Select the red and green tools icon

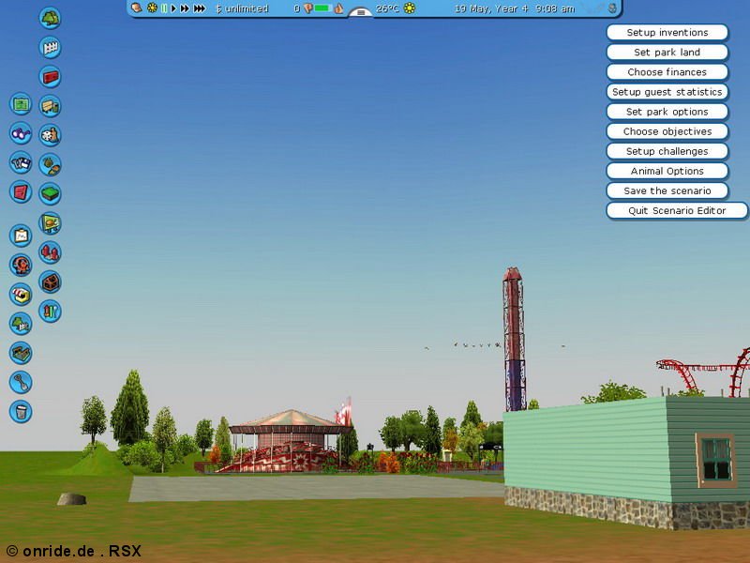click(50, 312)
